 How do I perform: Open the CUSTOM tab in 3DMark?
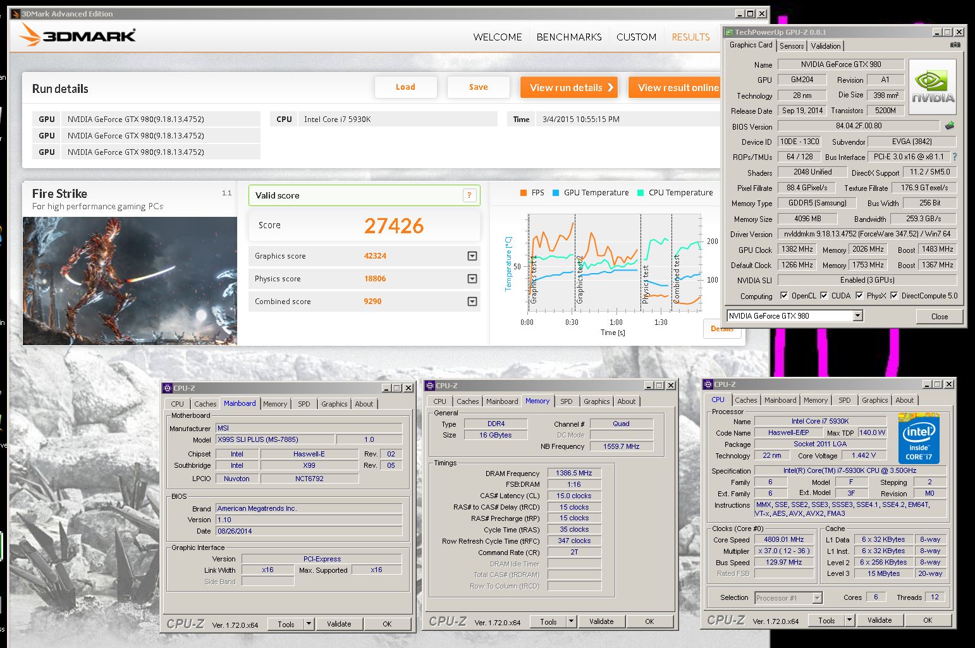(636, 37)
